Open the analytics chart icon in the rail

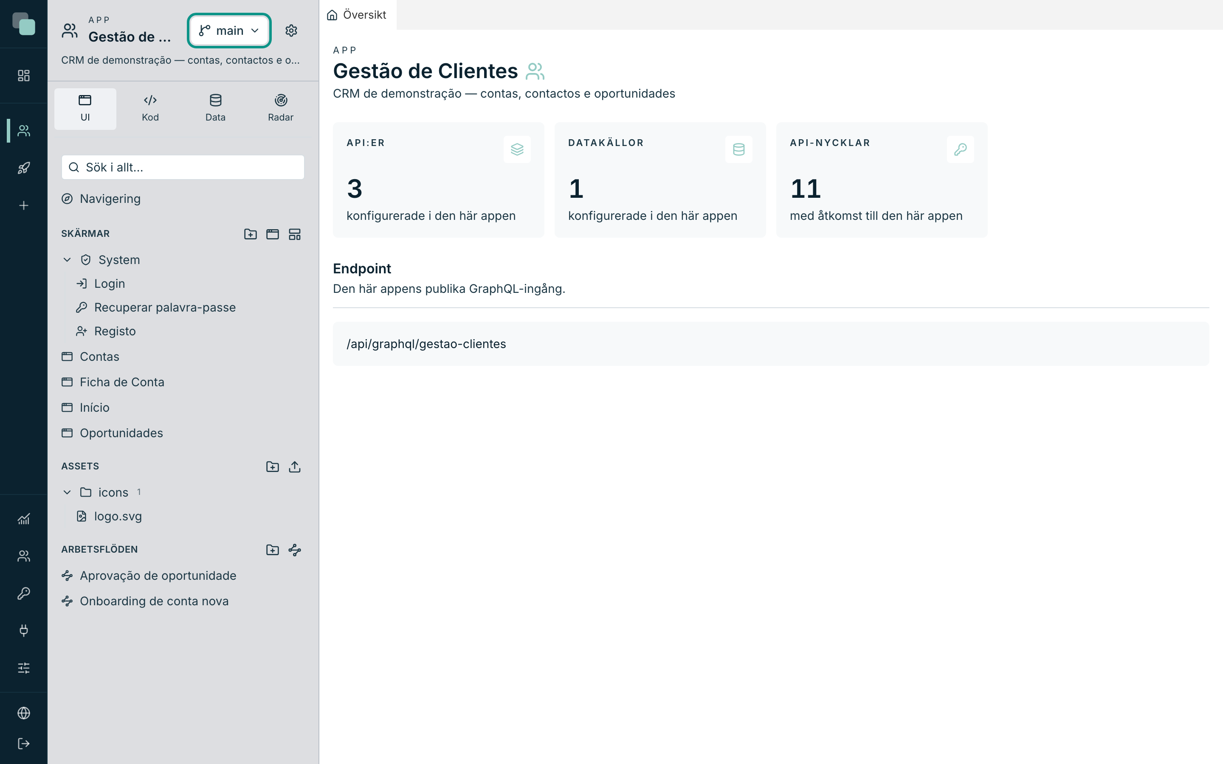[x=24, y=519]
